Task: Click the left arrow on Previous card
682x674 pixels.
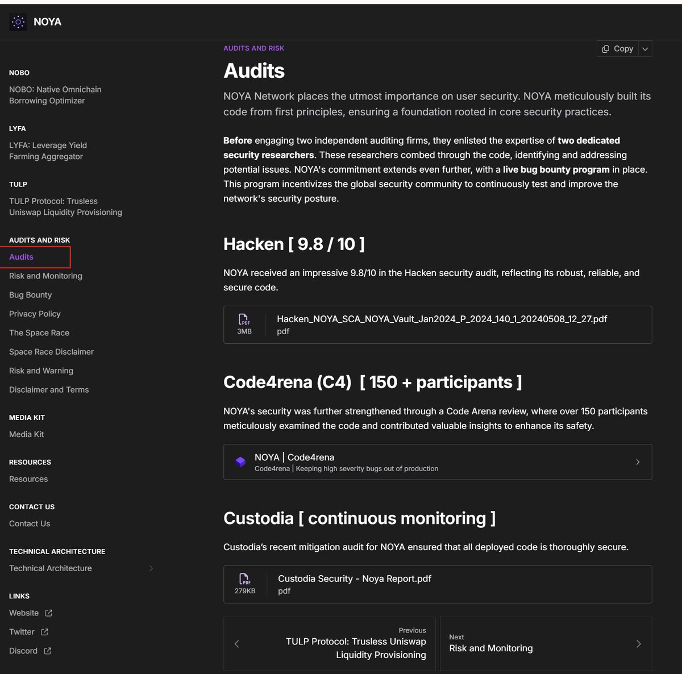Action: point(237,644)
